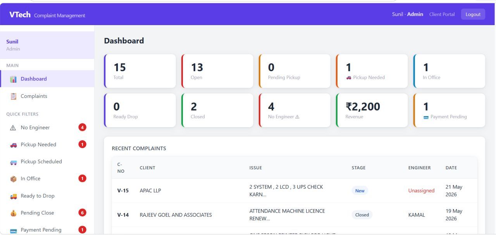Click the C-NO column header

(121, 168)
